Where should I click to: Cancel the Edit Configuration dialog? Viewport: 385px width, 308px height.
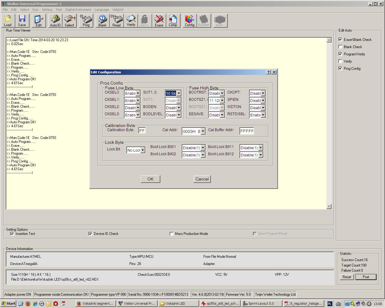click(202, 179)
